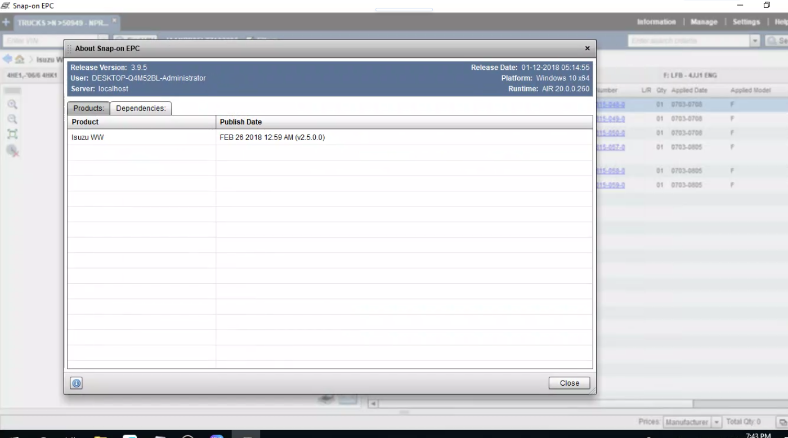The width and height of the screenshot is (788, 438).
Task: Click the Product column header
Action: [x=141, y=122]
